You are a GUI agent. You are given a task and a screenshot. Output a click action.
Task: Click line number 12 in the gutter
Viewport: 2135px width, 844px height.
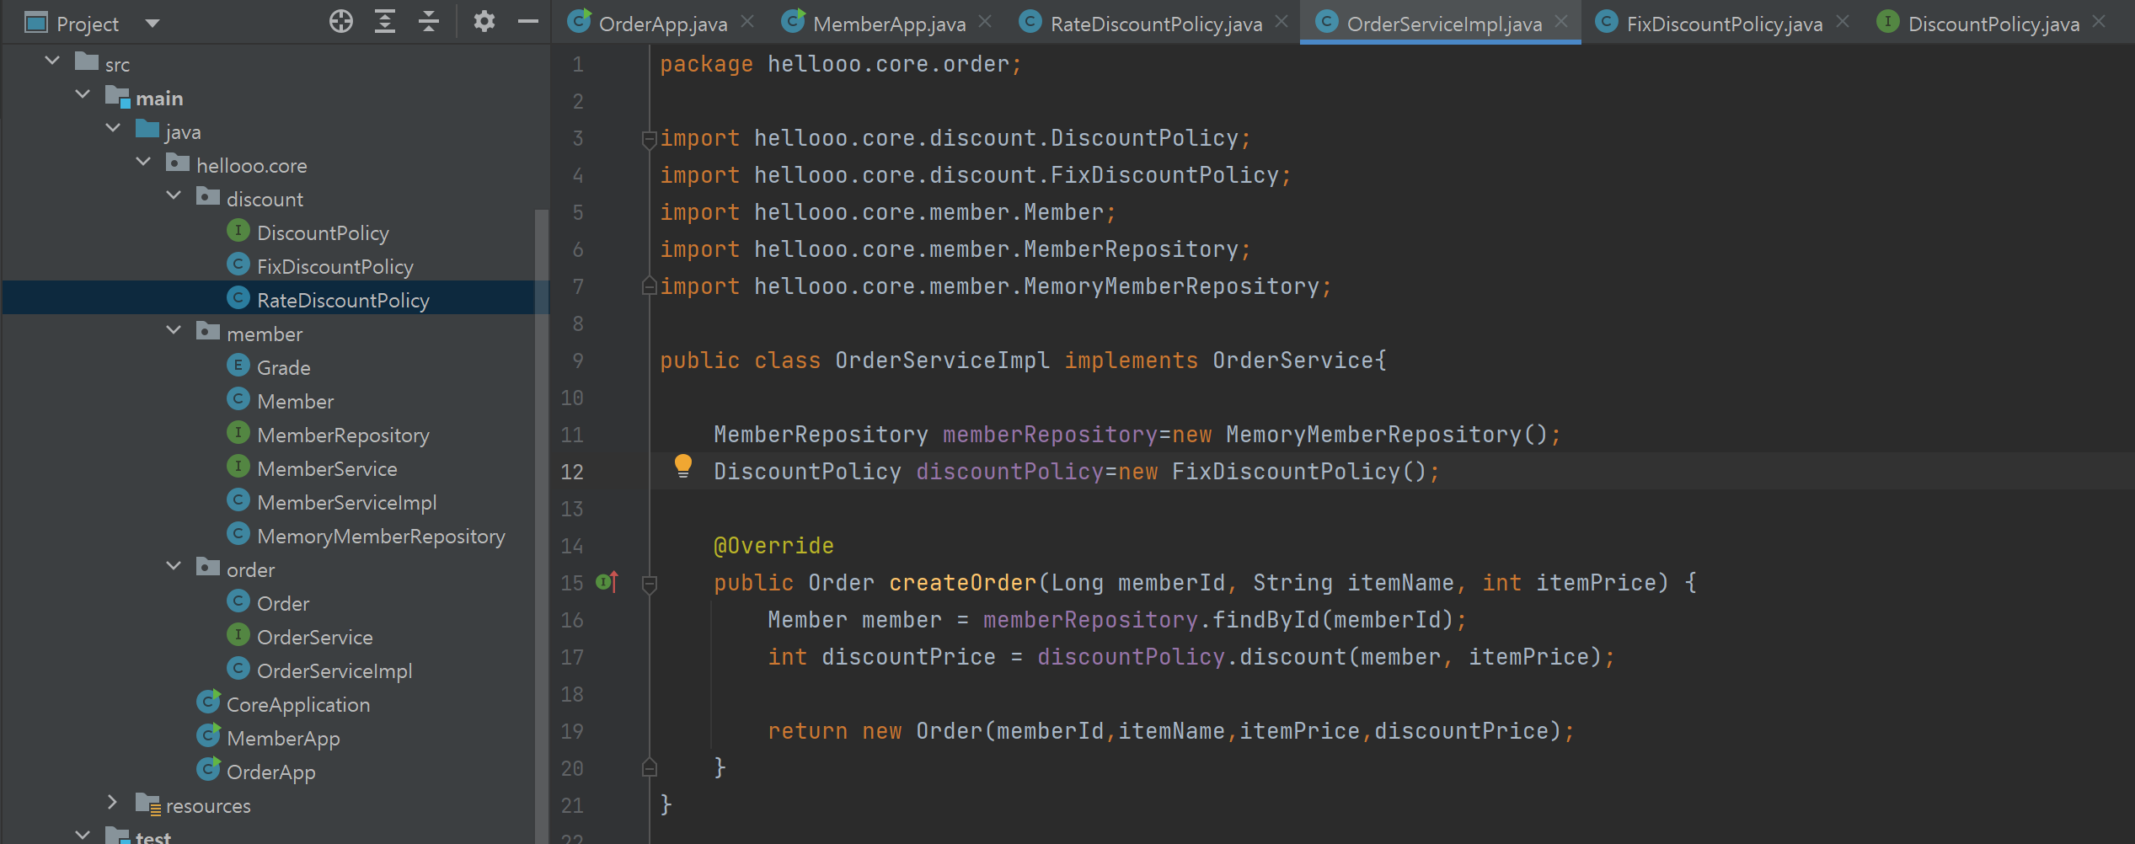[572, 472]
